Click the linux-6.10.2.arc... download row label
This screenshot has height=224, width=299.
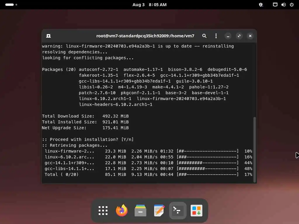pyautogui.click(x=69, y=157)
